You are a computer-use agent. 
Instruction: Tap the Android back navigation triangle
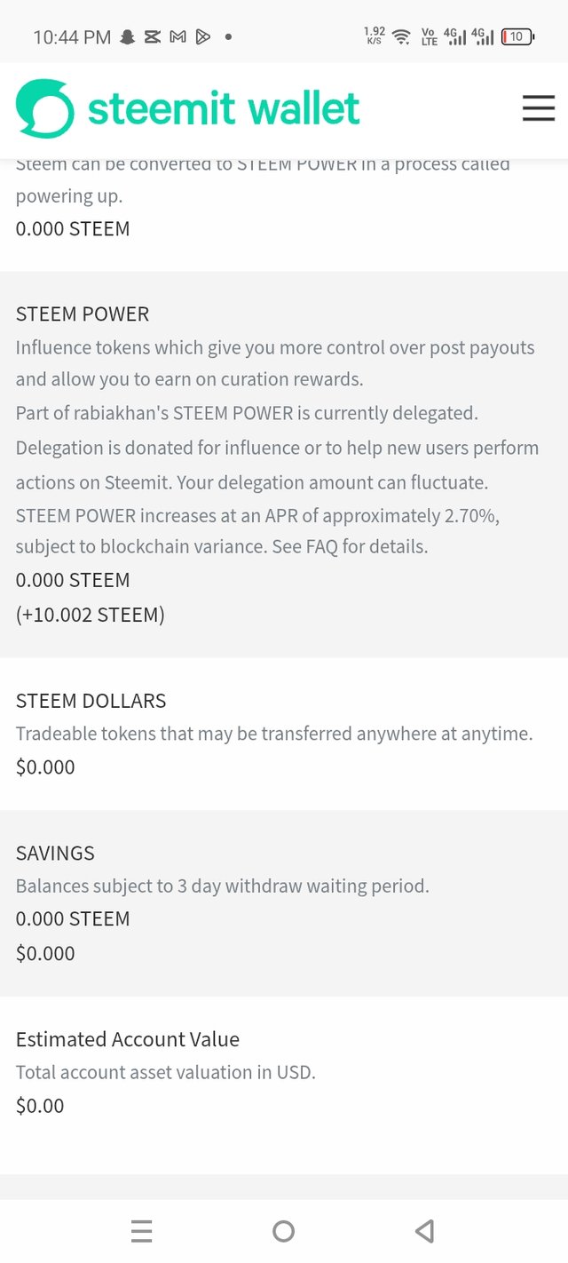424,1231
